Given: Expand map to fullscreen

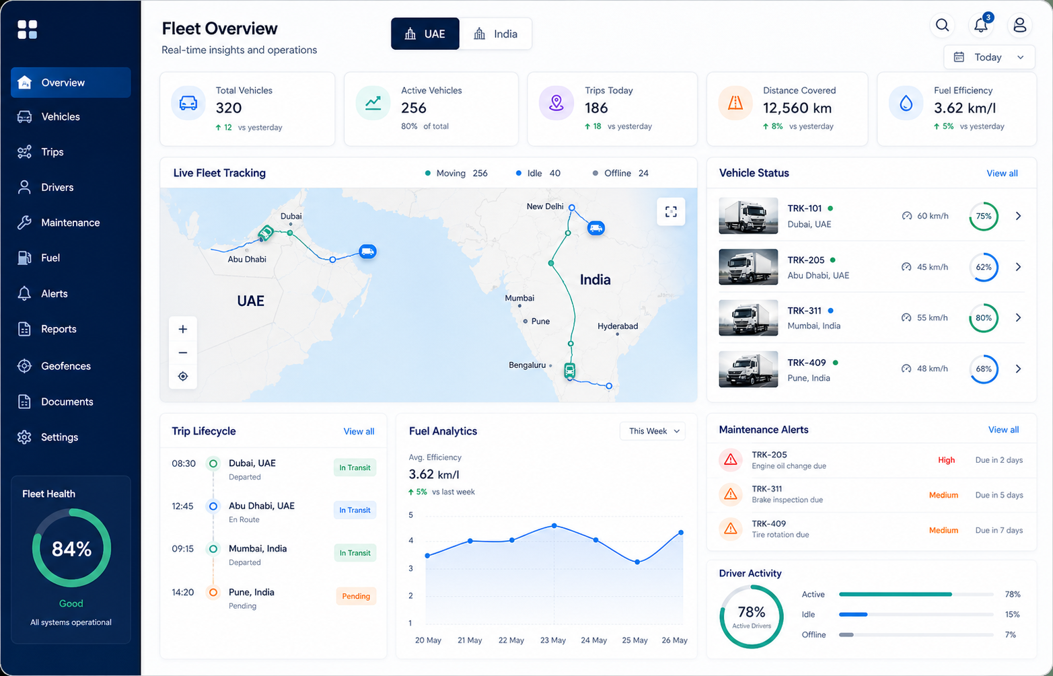Looking at the screenshot, I should (x=671, y=212).
